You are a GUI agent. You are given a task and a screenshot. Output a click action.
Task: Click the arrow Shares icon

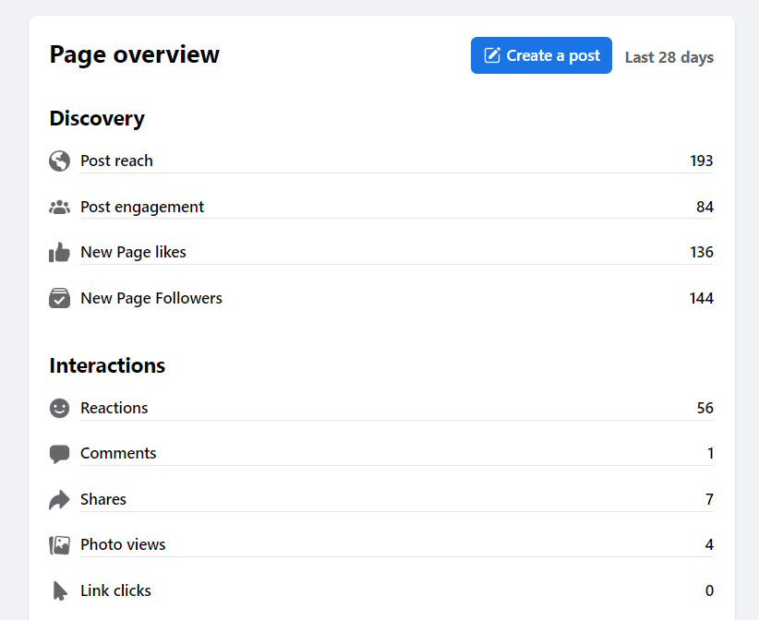pyautogui.click(x=59, y=500)
